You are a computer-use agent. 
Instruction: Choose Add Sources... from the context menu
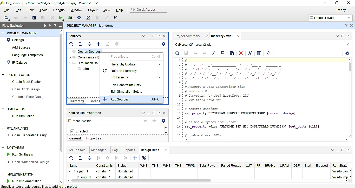pos(132,99)
